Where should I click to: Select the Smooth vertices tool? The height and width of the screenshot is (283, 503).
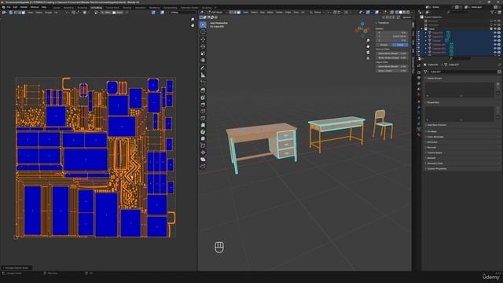click(203, 138)
